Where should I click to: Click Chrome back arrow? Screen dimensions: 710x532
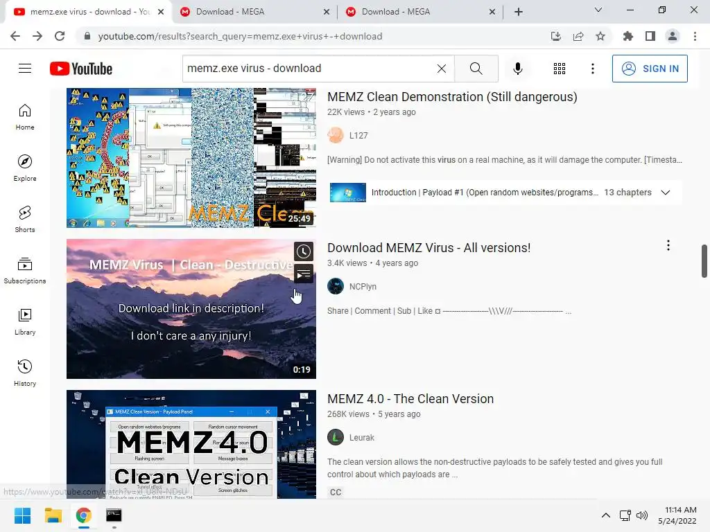[15, 36]
